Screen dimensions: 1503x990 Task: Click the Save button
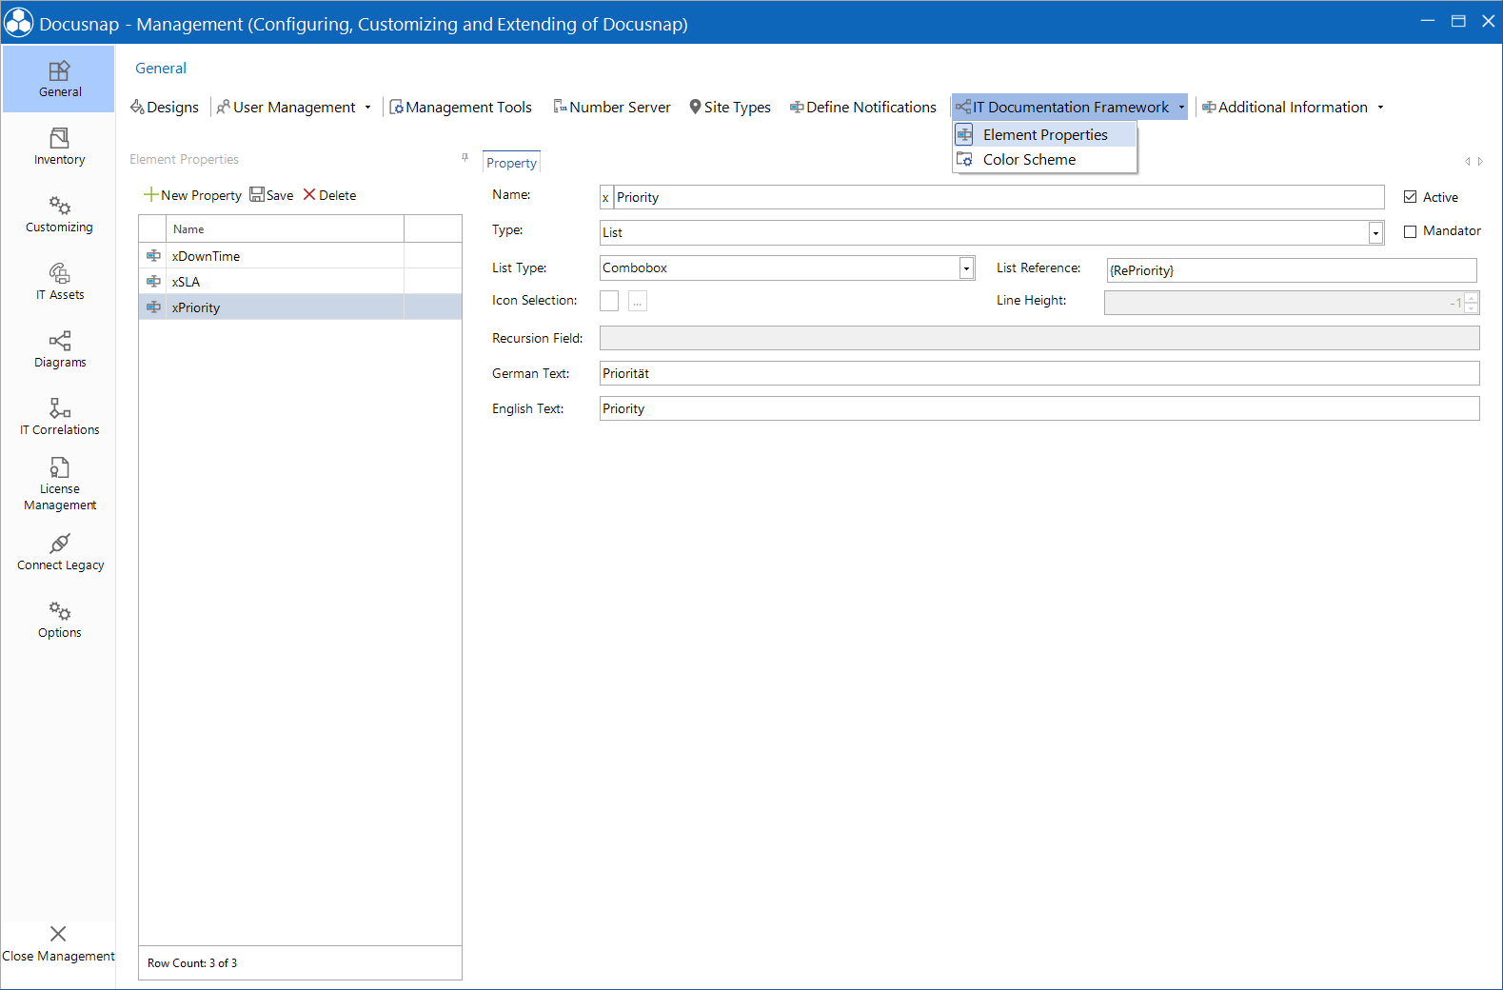click(x=271, y=195)
